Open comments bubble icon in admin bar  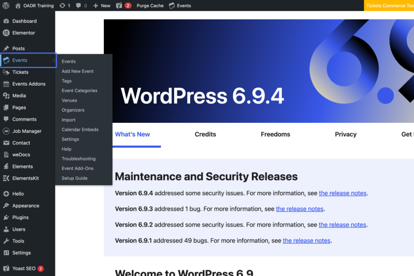click(x=78, y=6)
